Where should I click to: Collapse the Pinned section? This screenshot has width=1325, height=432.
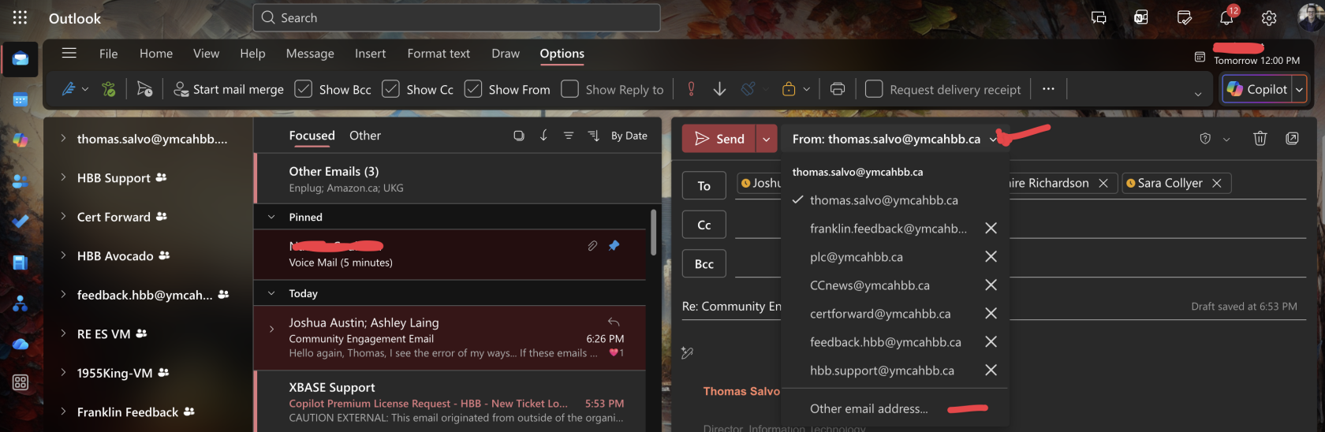271,217
